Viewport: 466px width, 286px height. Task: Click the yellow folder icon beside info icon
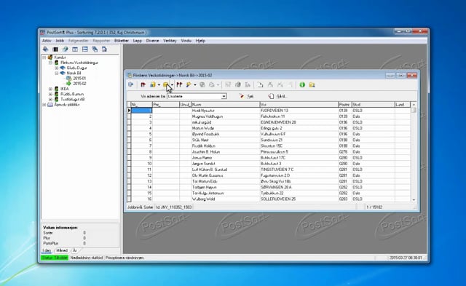click(312, 85)
